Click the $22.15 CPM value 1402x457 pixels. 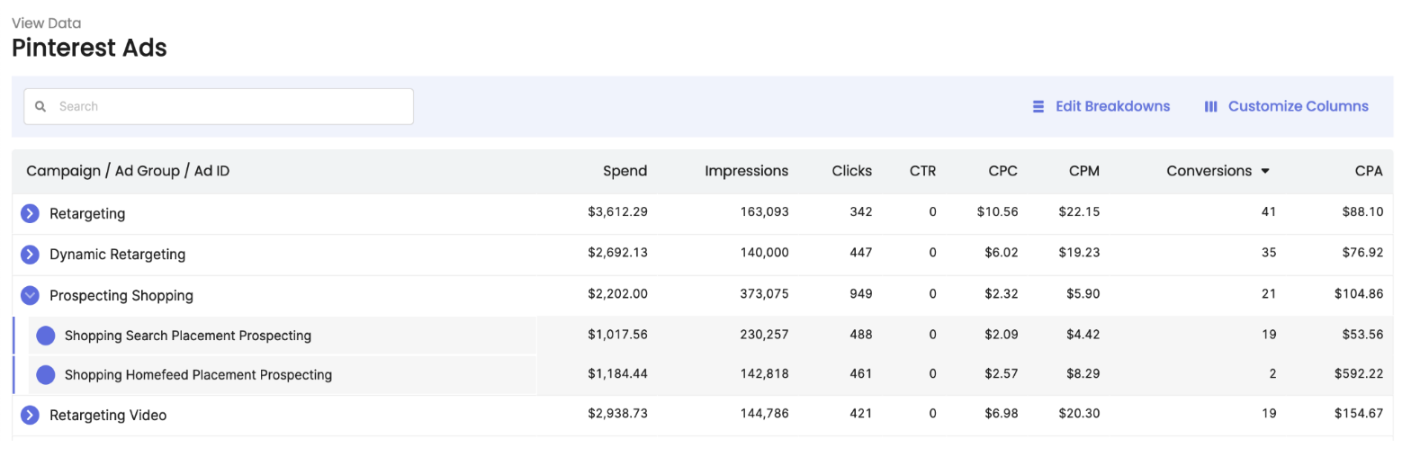(1078, 212)
